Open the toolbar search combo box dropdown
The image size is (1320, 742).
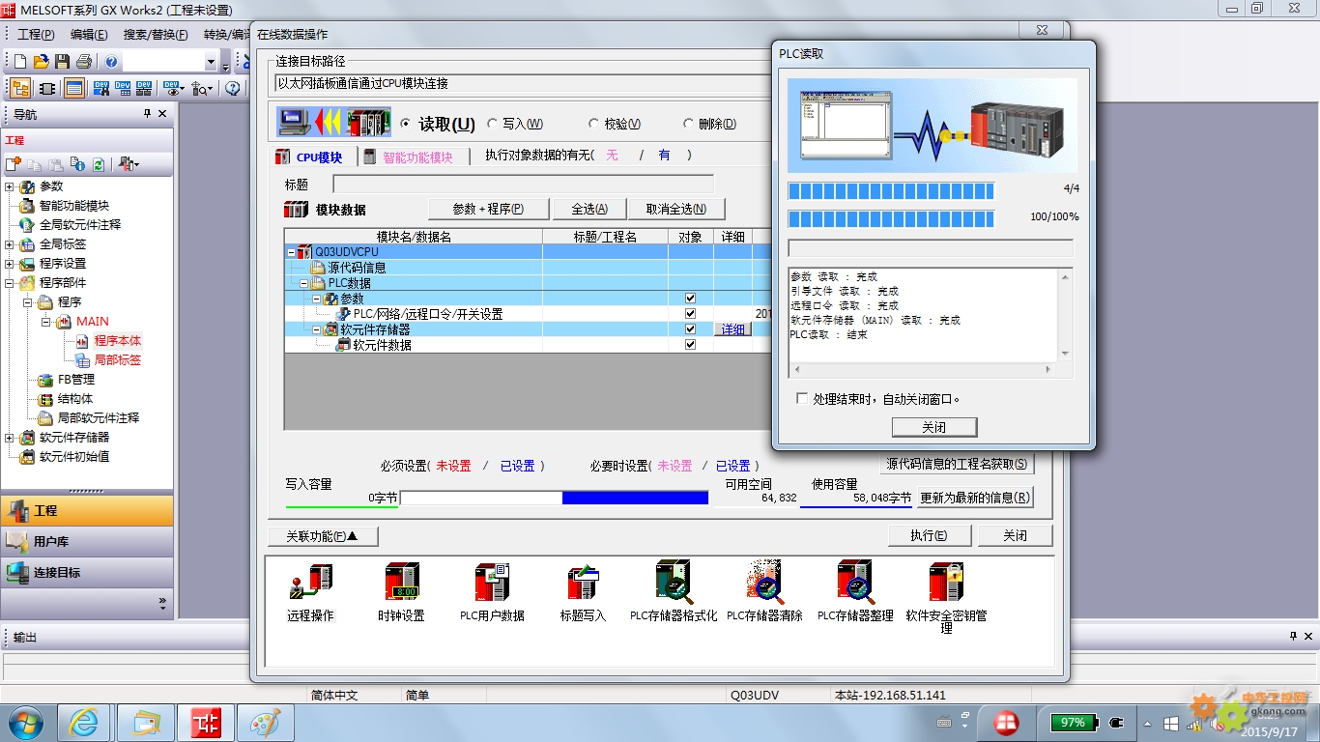coord(211,63)
